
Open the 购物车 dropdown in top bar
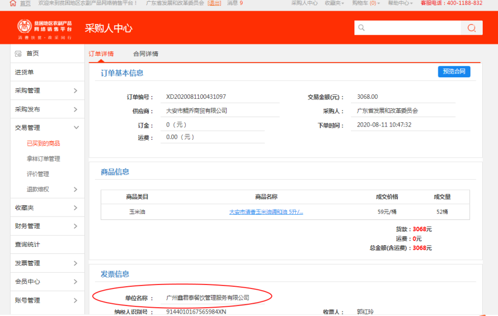(366, 4)
